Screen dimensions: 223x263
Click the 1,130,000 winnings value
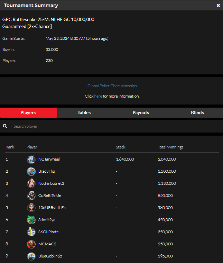point(167,183)
